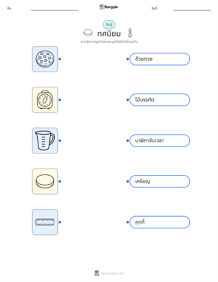218x282 pixels.
Task: Click the จับคู่ green badge
Action: point(109,25)
